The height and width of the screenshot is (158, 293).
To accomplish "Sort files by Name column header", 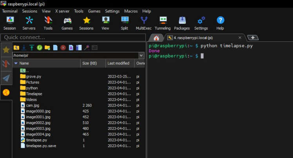I will tap(24, 63).
